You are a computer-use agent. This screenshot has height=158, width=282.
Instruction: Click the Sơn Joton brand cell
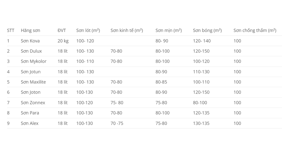pyautogui.click(x=31, y=92)
